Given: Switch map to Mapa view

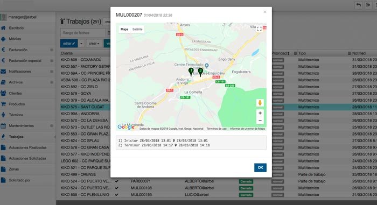Looking at the screenshot, I should (124, 29).
